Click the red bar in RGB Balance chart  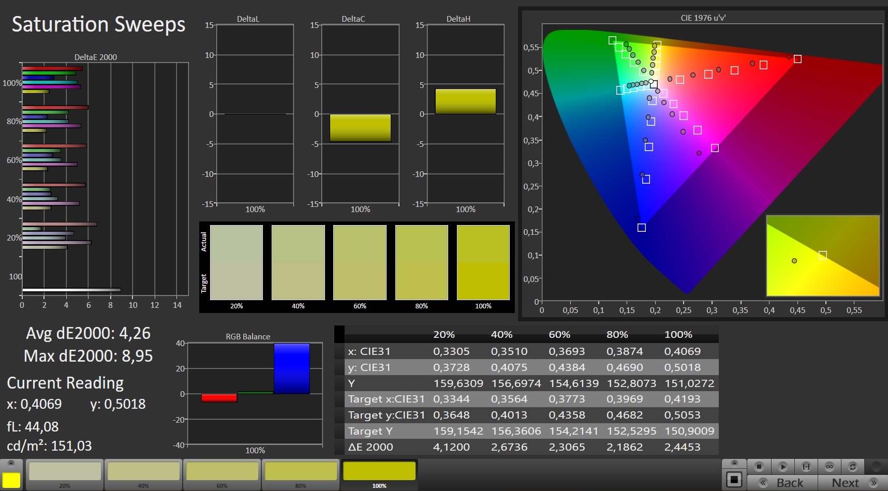(x=219, y=398)
